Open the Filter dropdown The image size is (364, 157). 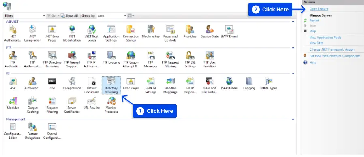click(44, 16)
